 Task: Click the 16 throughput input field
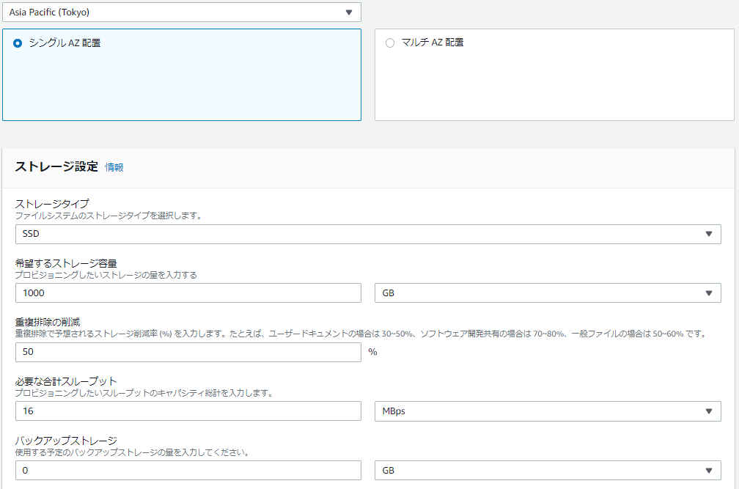click(x=188, y=411)
